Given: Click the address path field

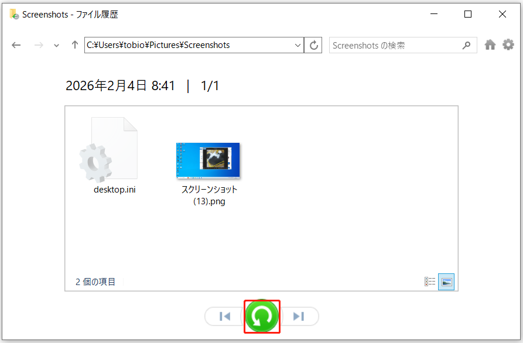Looking at the screenshot, I should (189, 45).
